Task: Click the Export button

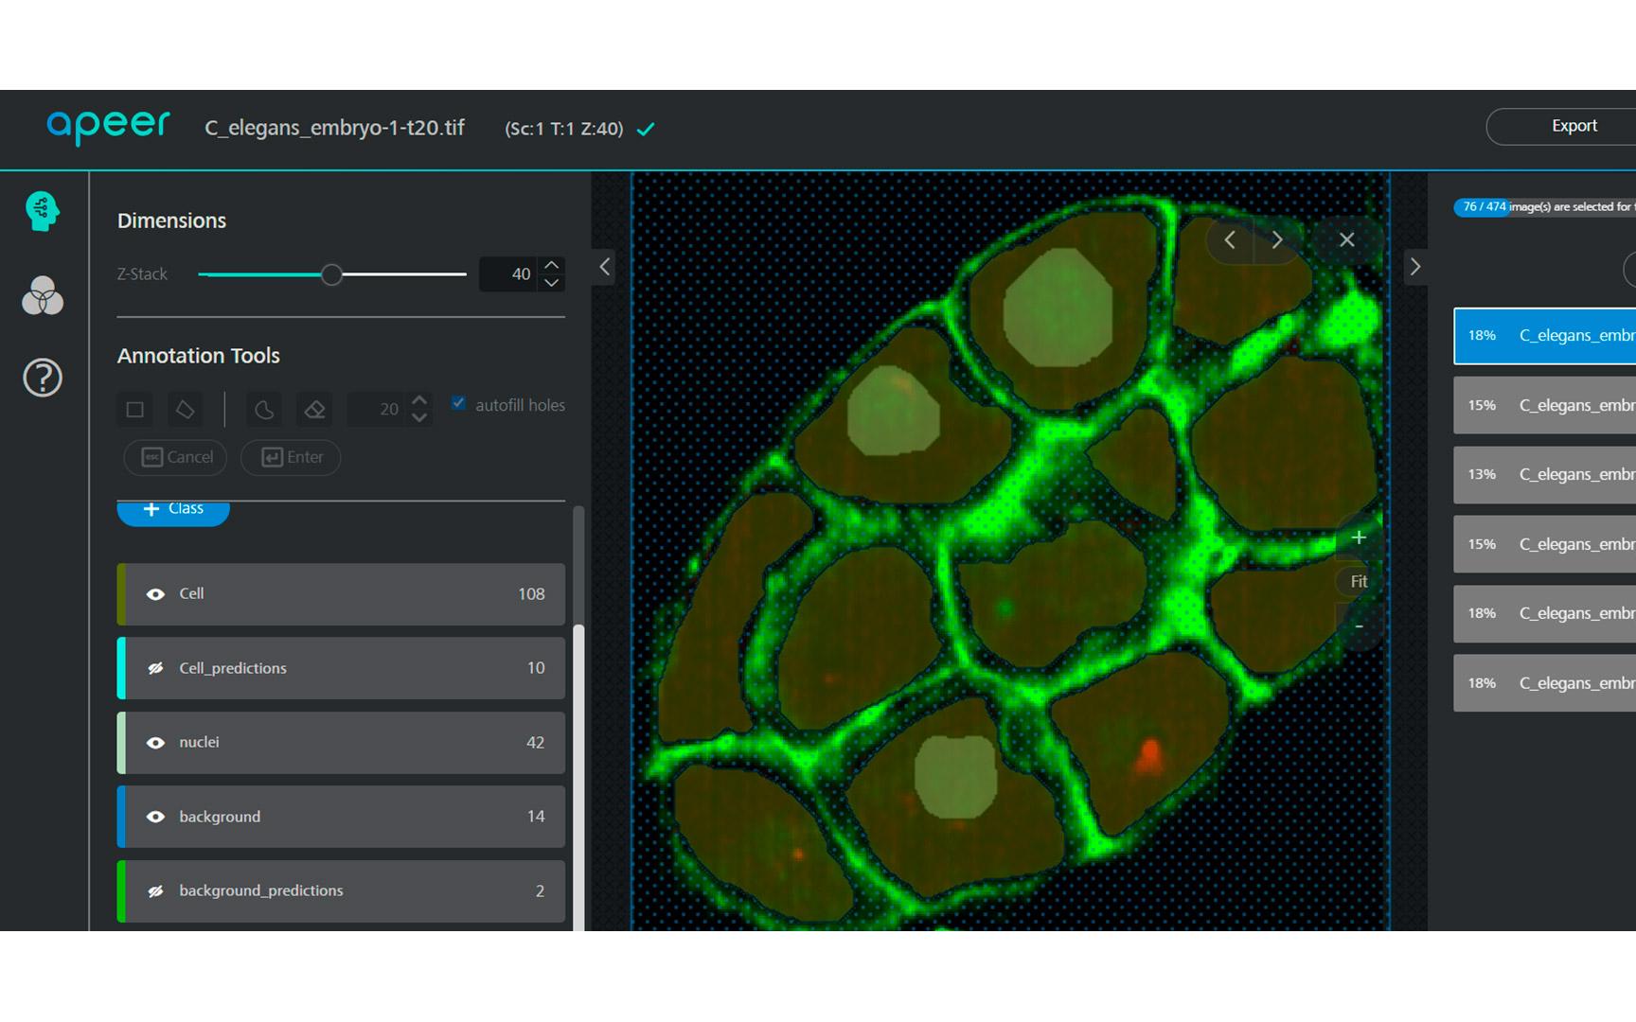Action: [x=1562, y=126]
